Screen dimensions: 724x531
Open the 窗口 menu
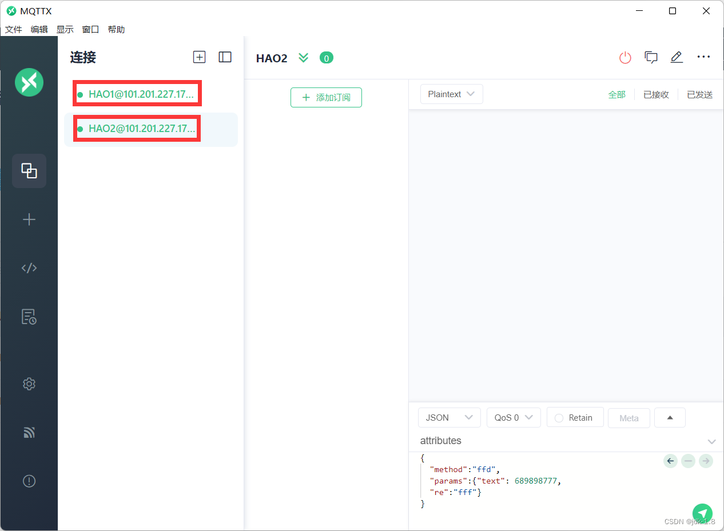[91, 29]
